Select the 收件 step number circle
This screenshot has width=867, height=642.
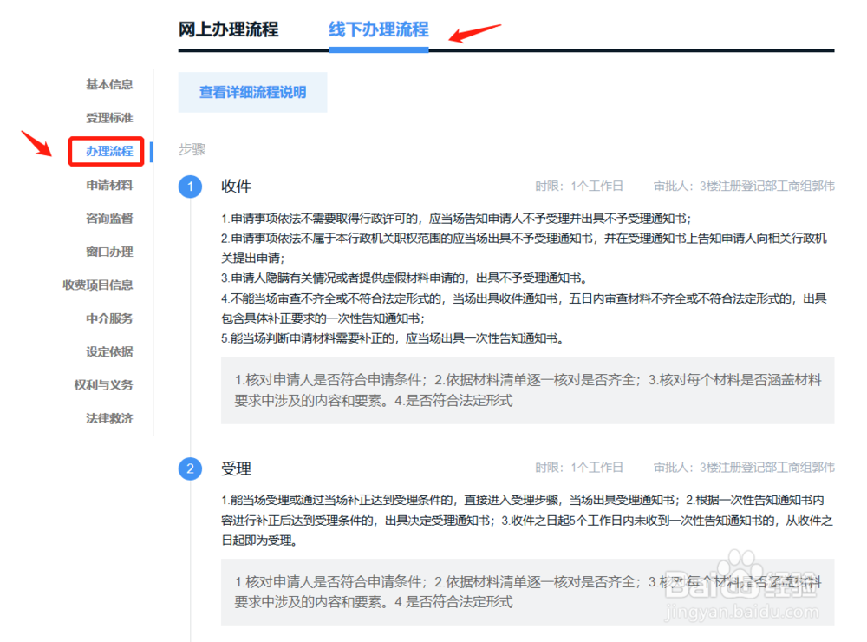pos(191,186)
